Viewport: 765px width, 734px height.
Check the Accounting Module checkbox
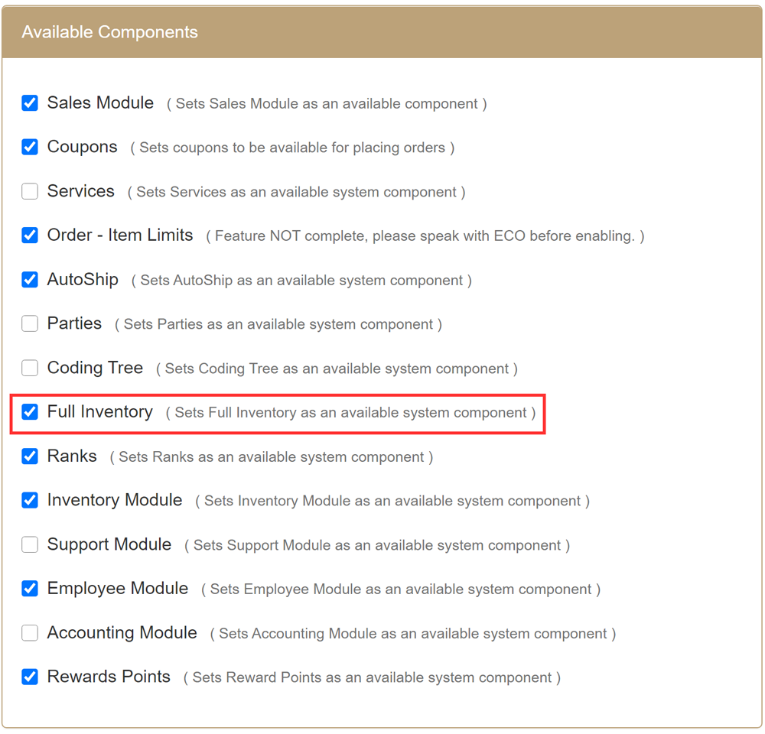coord(30,633)
